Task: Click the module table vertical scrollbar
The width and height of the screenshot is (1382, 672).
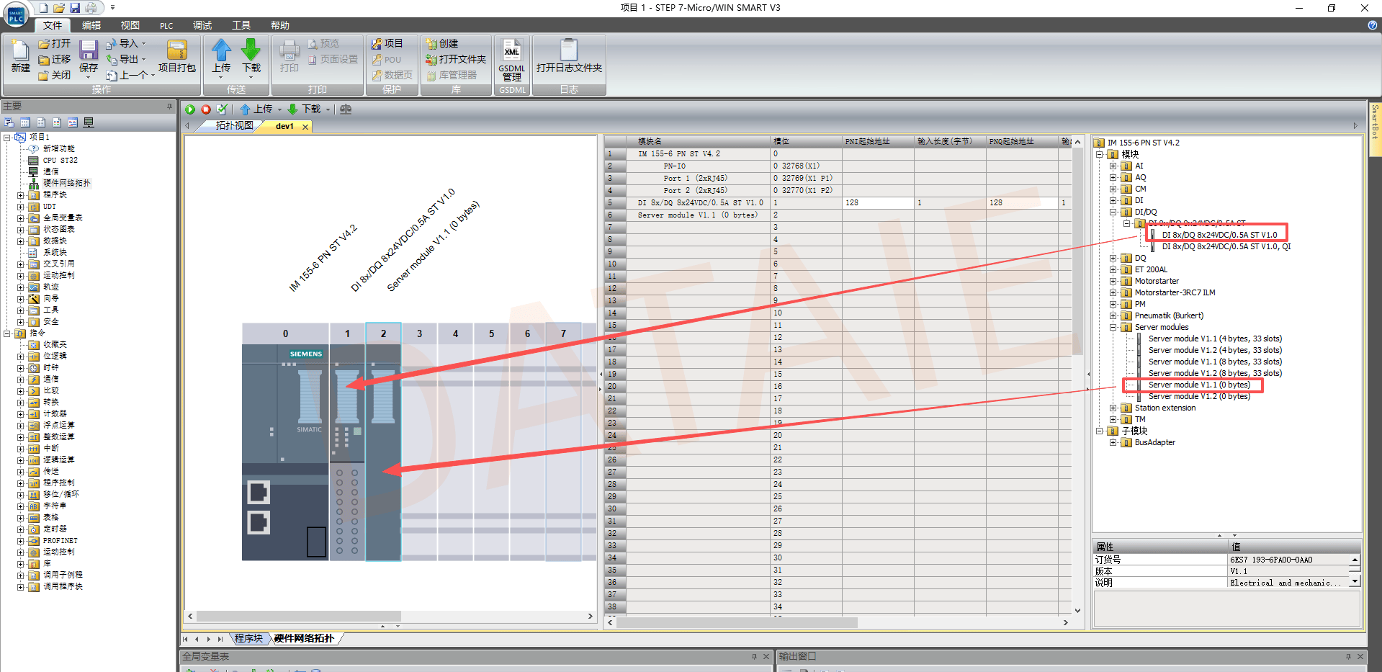Action: (1077, 252)
